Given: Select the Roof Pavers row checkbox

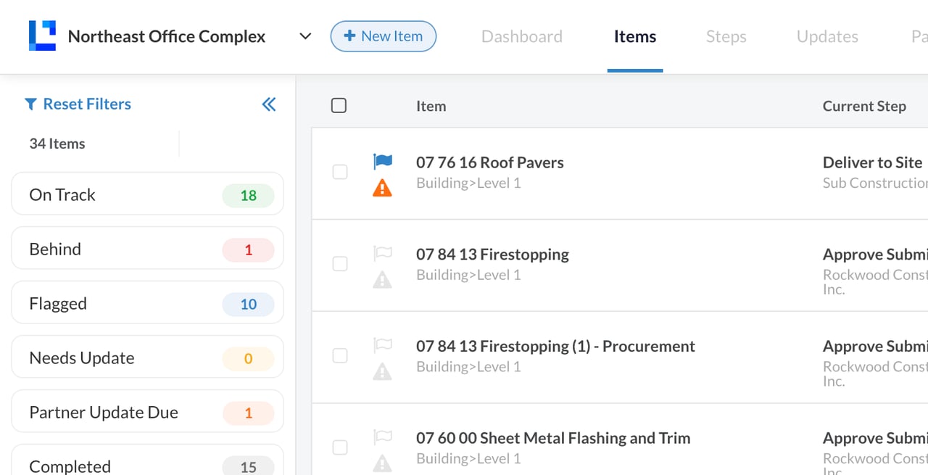Looking at the screenshot, I should [x=339, y=172].
